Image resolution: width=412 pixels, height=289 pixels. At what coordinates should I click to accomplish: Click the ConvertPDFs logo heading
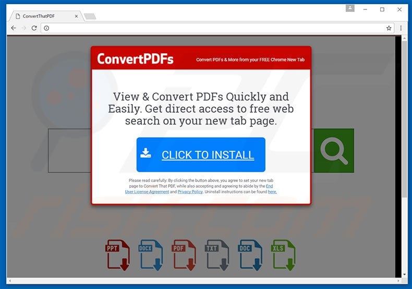tap(135, 59)
